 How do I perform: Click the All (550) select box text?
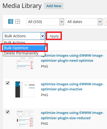tap(35, 22)
